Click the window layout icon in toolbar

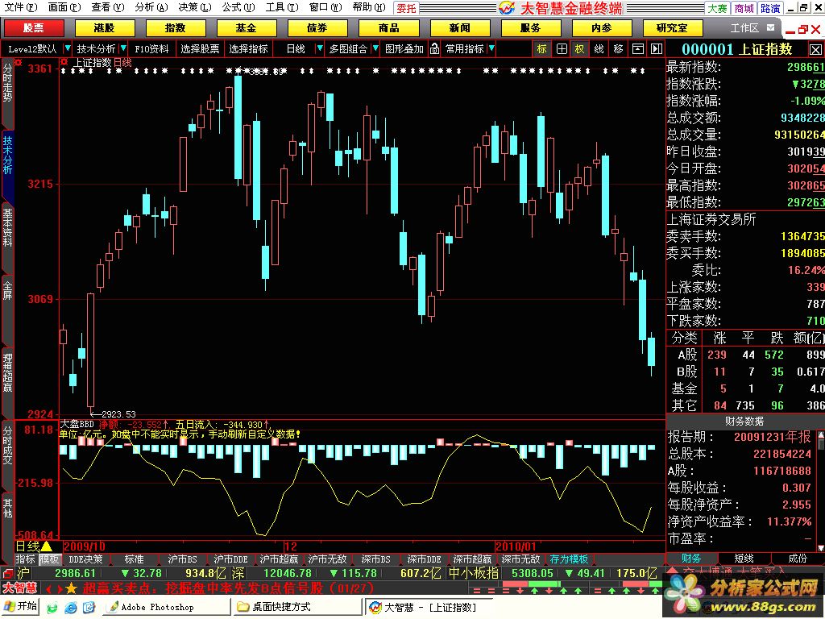(x=638, y=49)
